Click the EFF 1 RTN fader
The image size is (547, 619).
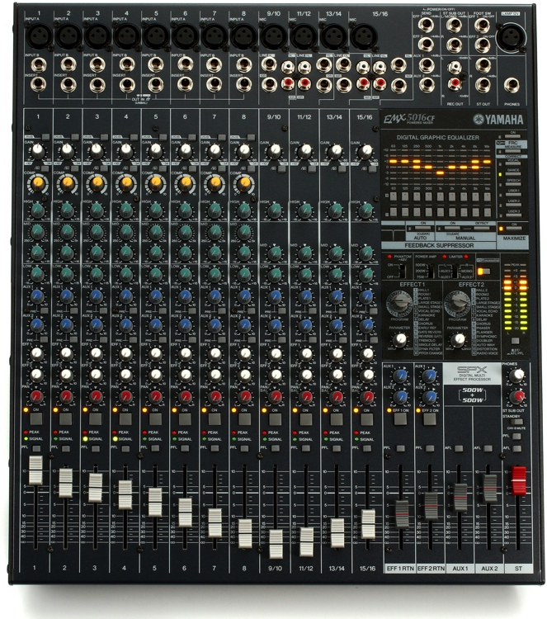401,514
